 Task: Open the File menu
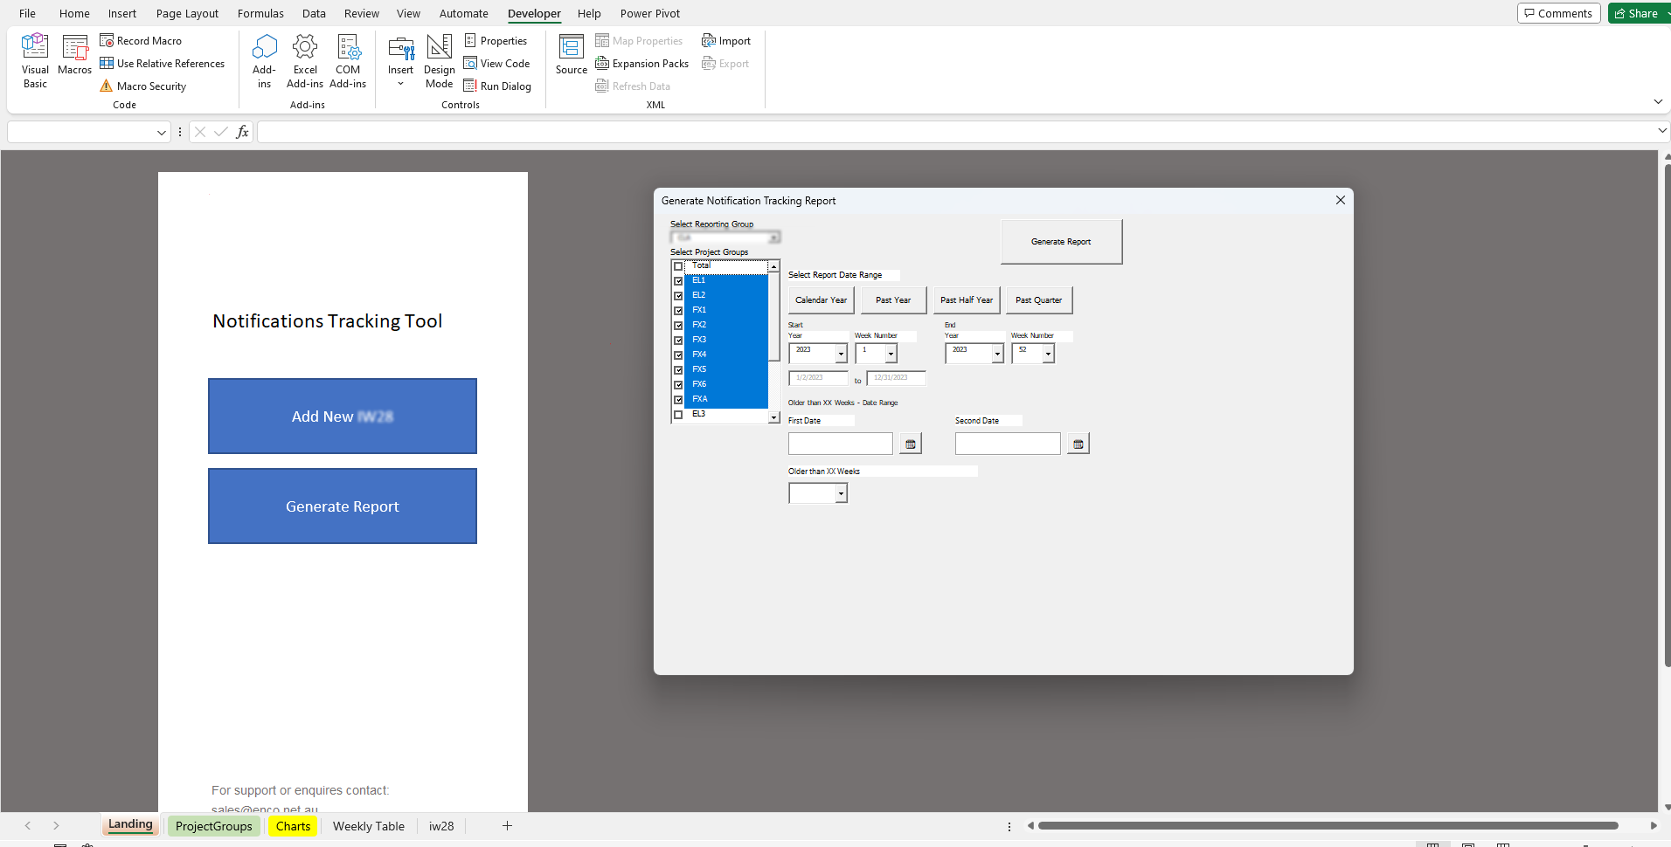click(28, 13)
